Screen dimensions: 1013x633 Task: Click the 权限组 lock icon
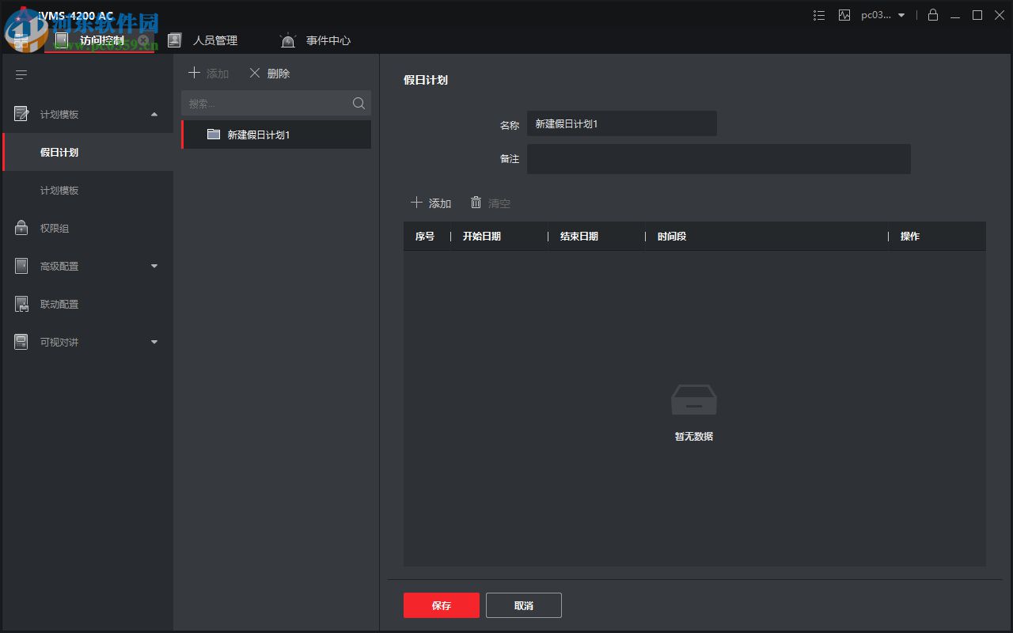[x=21, y=228]
